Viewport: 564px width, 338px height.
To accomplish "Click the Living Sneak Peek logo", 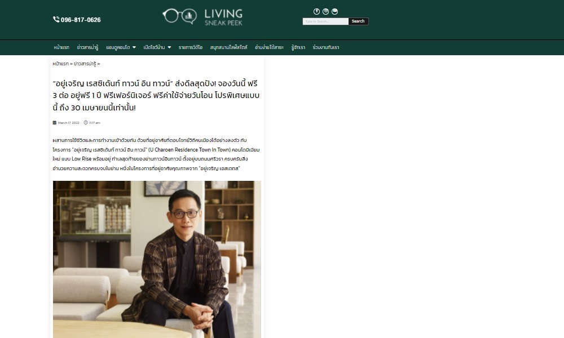I will point(202,17).
